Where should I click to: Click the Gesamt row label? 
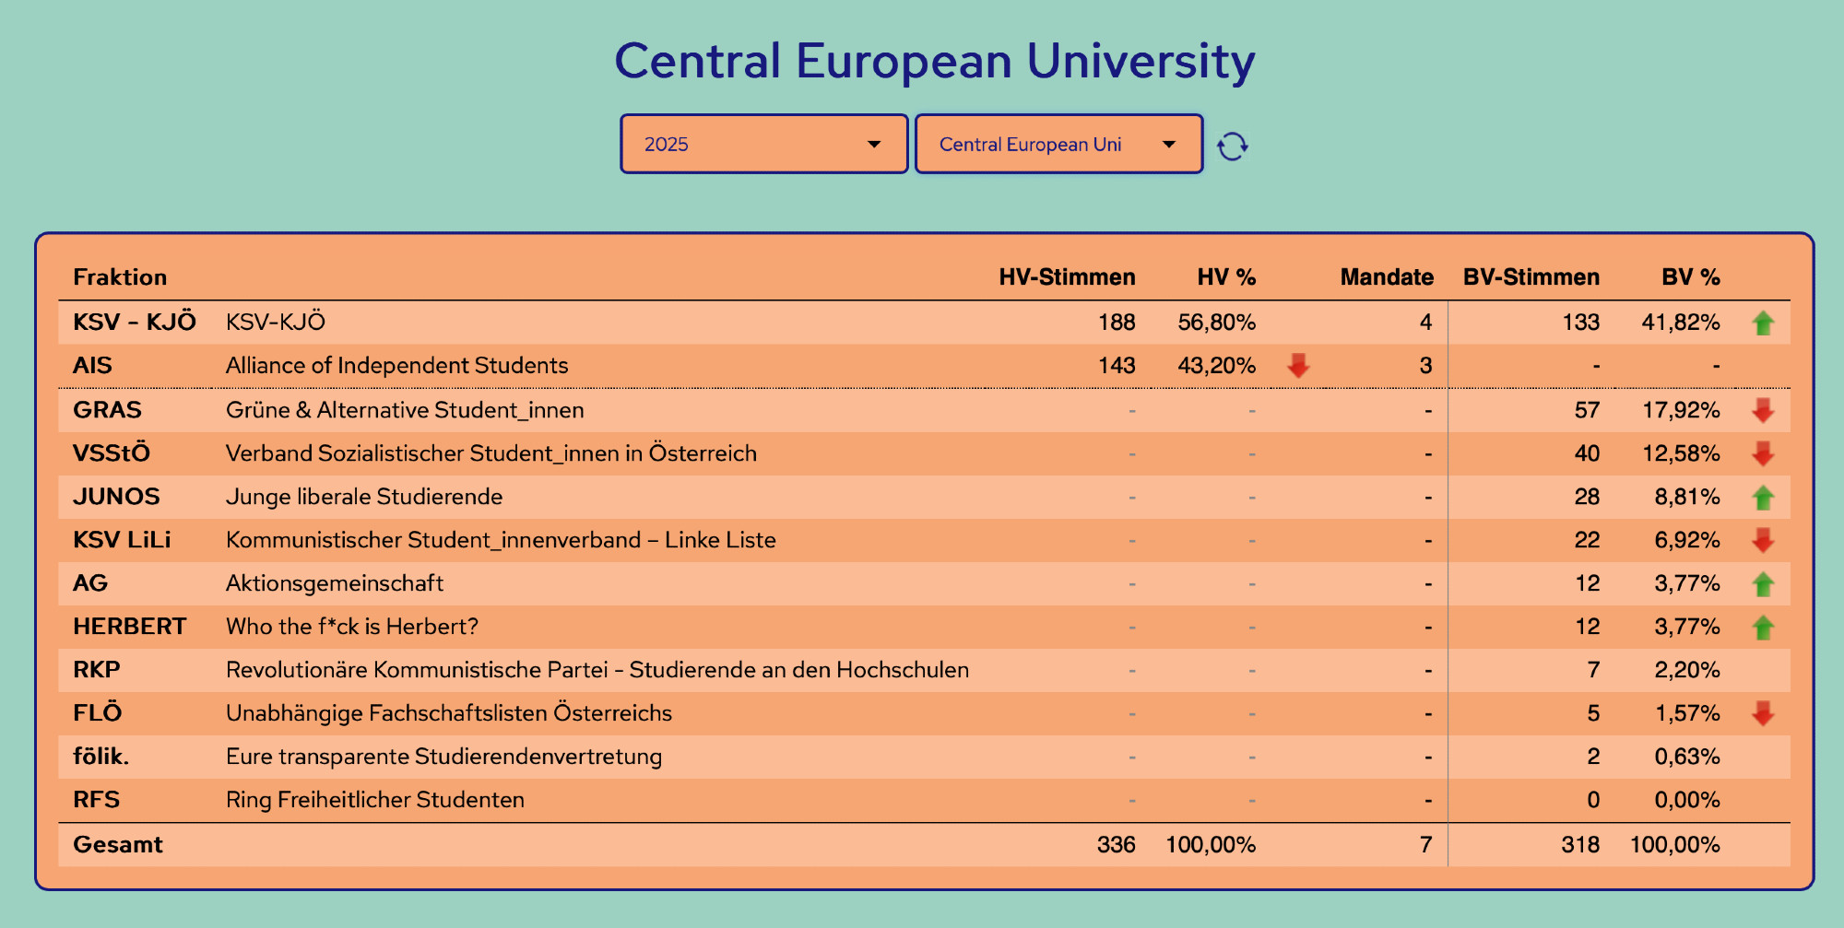click(x=118, y=845)
